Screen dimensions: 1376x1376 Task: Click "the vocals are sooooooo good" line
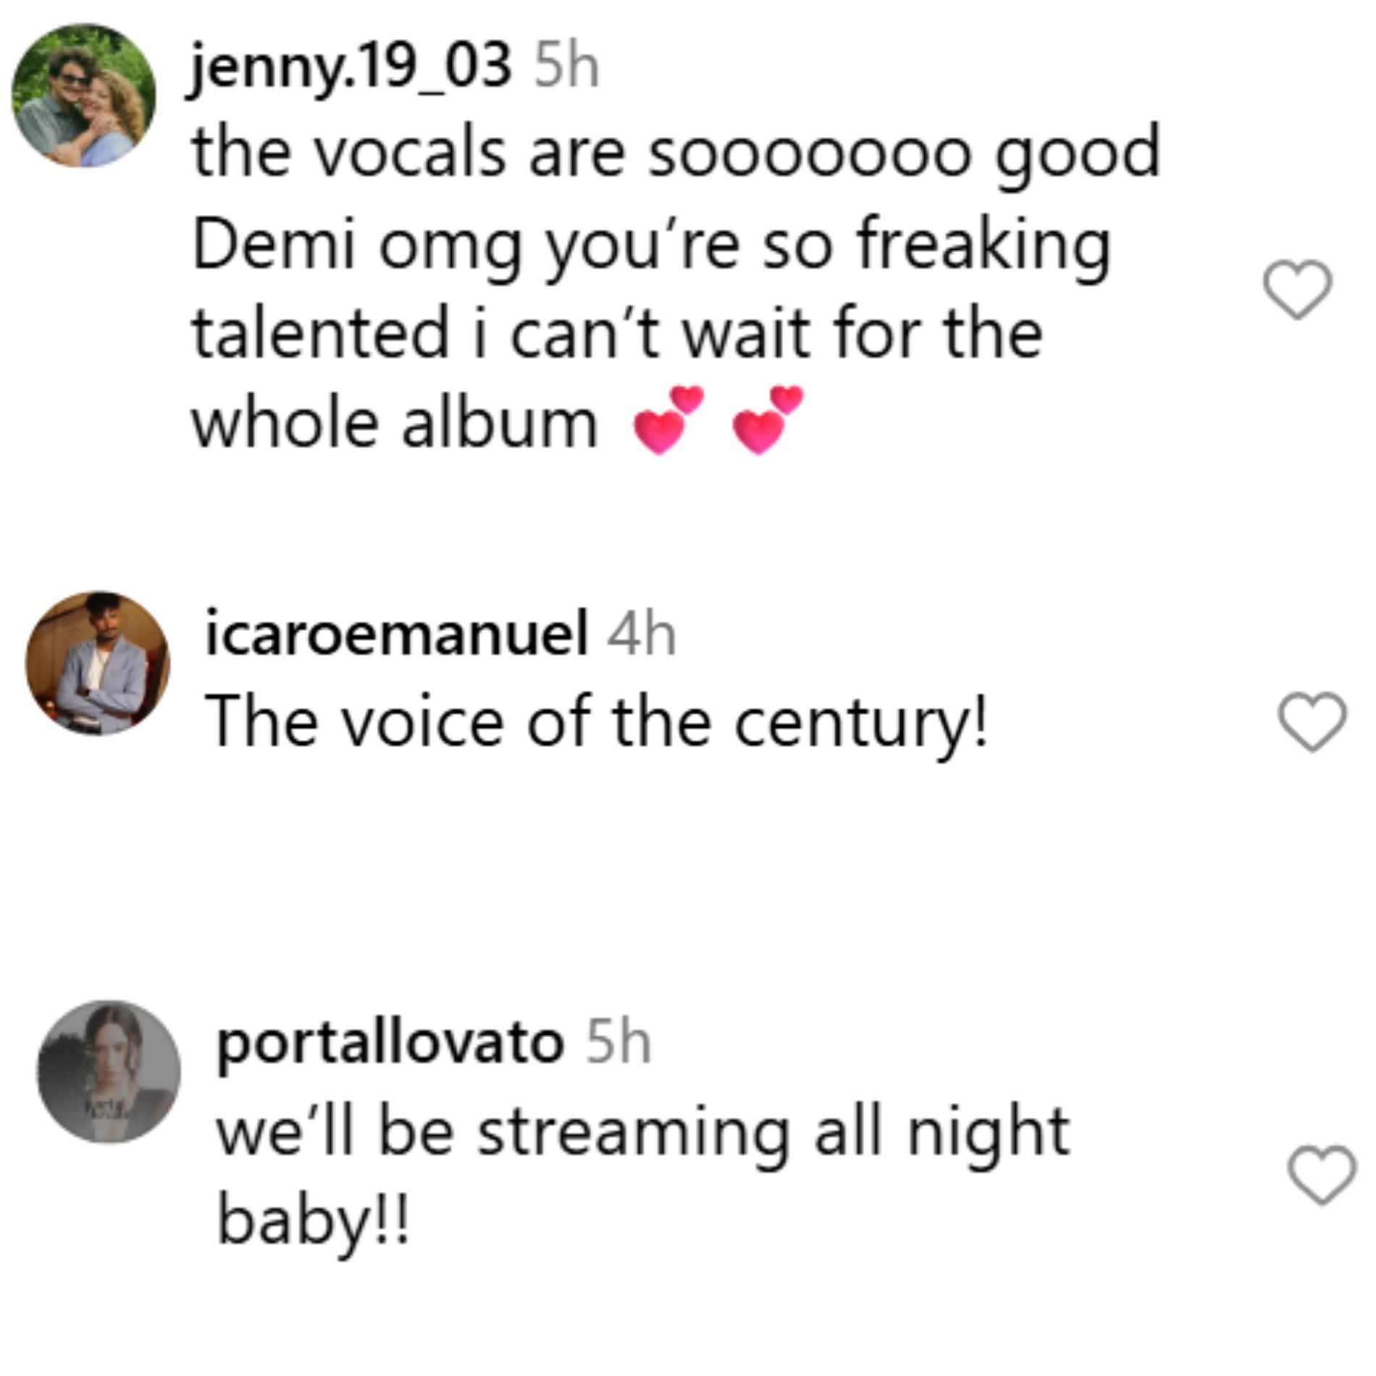tap(675, 154)
